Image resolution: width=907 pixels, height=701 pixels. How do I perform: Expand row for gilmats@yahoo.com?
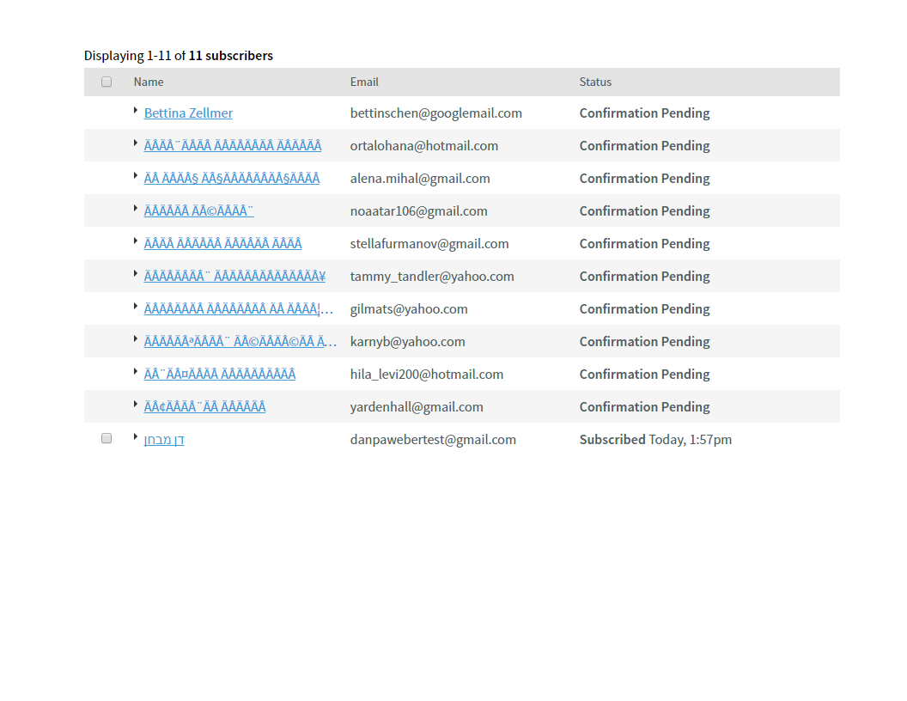pyautogui.click(x=136, y=306)
